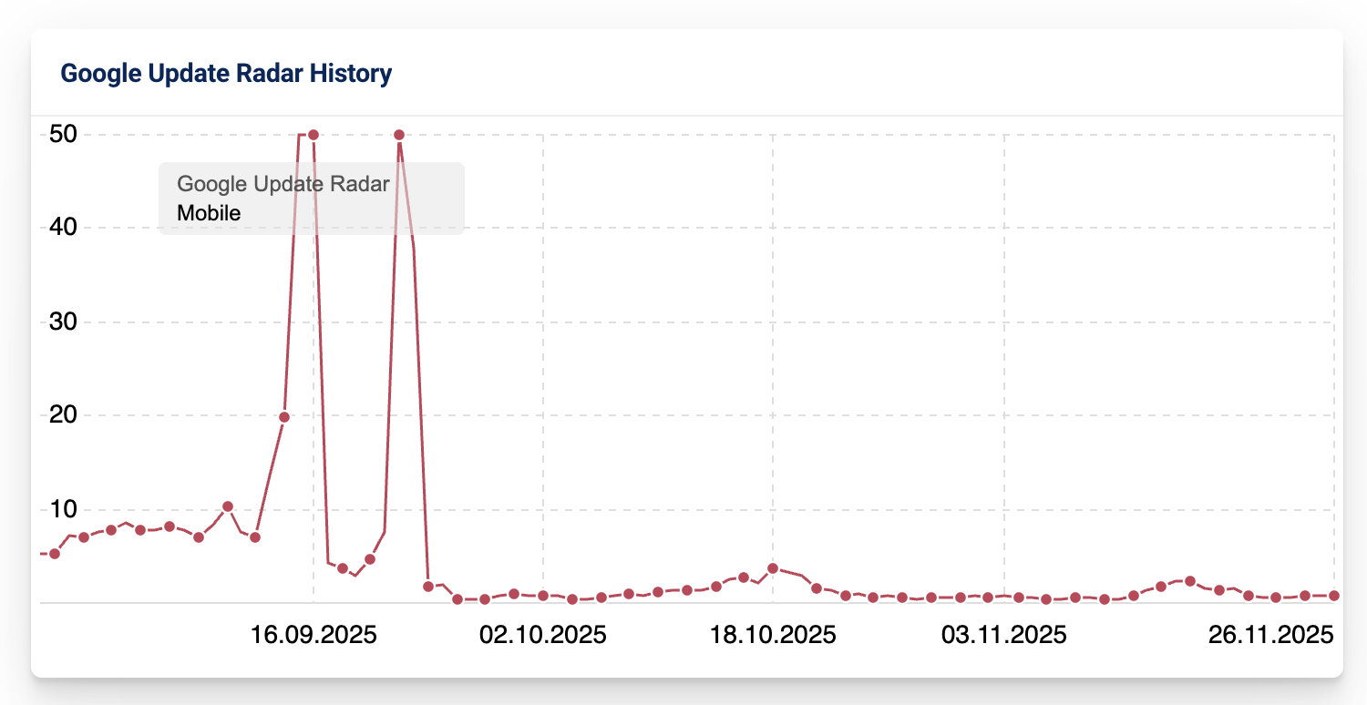Click the first peak data point at 50
This screenshot has width=1367, height=705.
pyautogui.click(x=313, y=135)
